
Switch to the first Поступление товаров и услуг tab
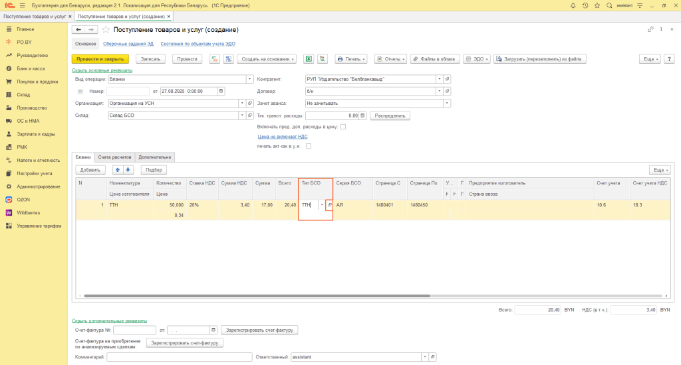[x=35, y=17]
